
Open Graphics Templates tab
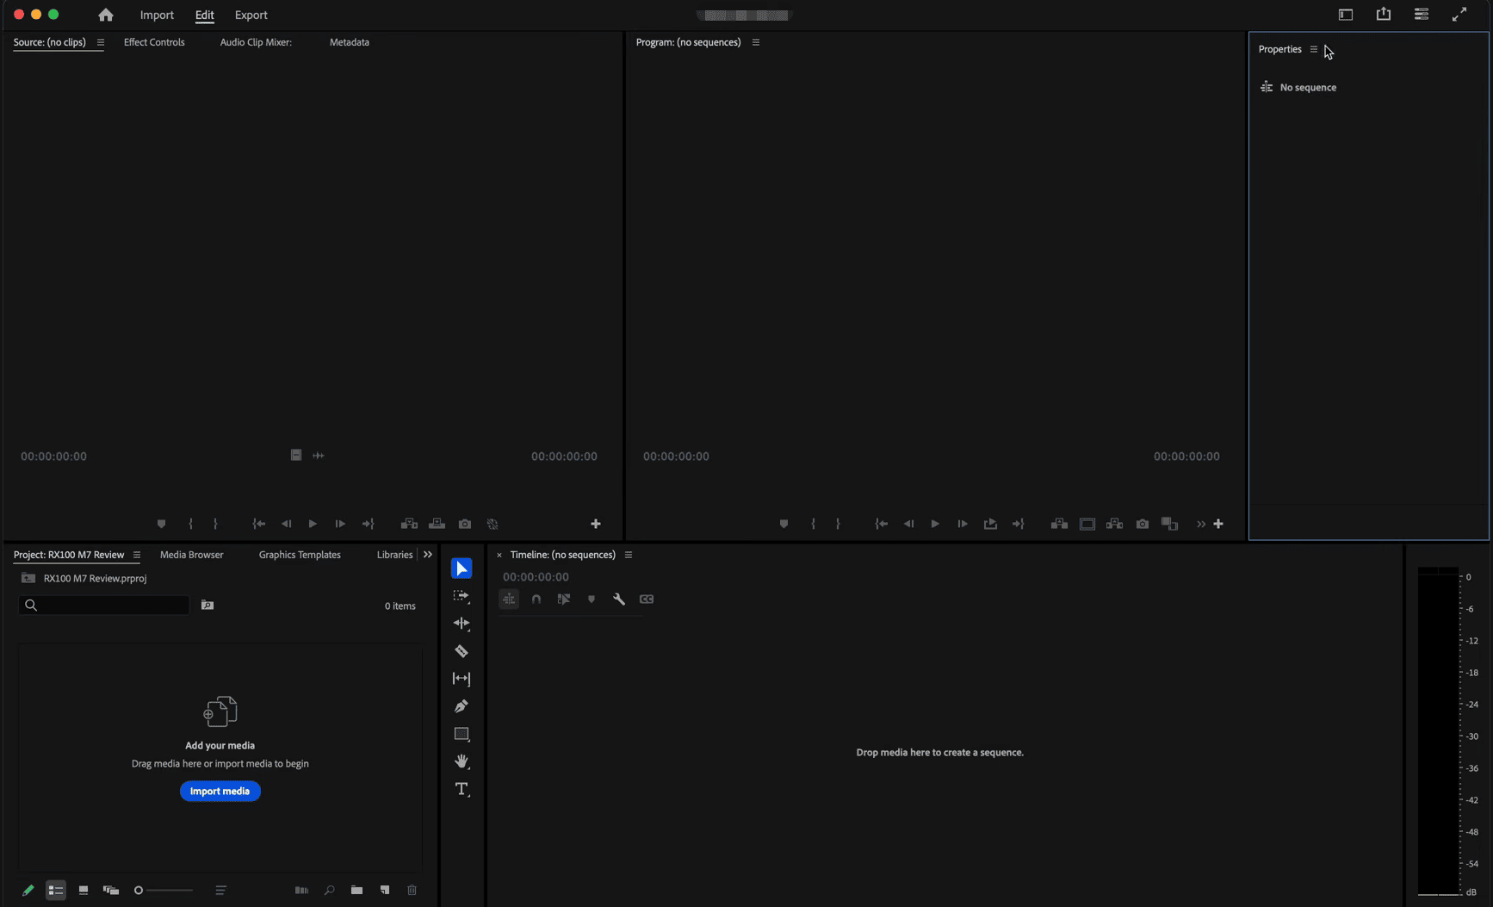click(300, 555)
